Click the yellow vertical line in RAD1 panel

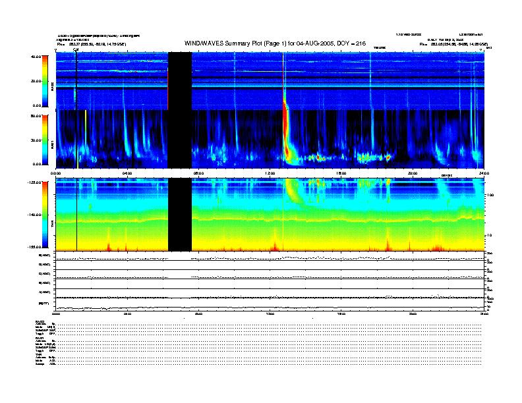86,128
